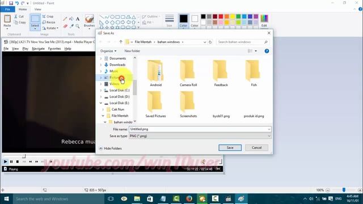
Task: Open the address bar history dropdown
Action: pyautogui.click(x=205, y=42)
